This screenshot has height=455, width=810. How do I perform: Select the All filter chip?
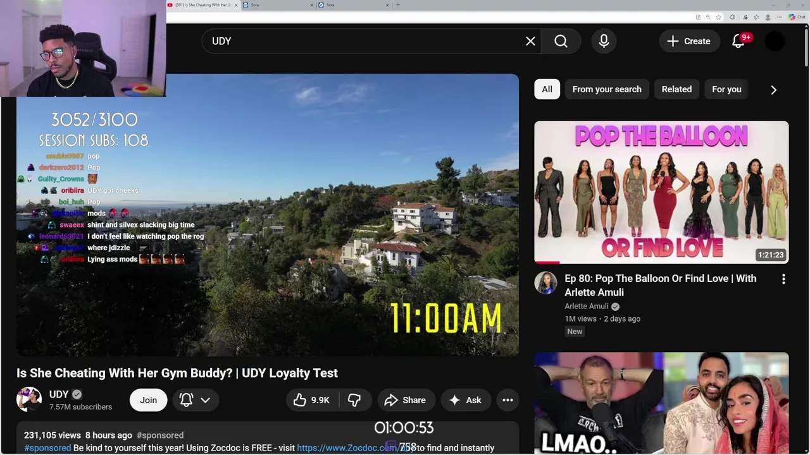coord(547,89)
